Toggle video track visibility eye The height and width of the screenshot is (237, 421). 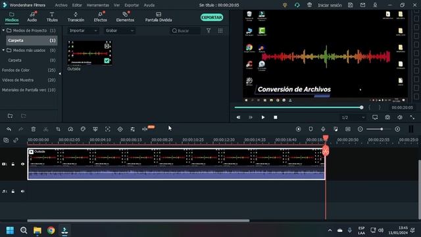[22, 164]
